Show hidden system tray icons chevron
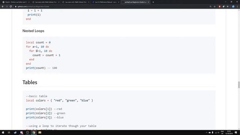The height and width of the screenshot is (135, 240). 207,132
